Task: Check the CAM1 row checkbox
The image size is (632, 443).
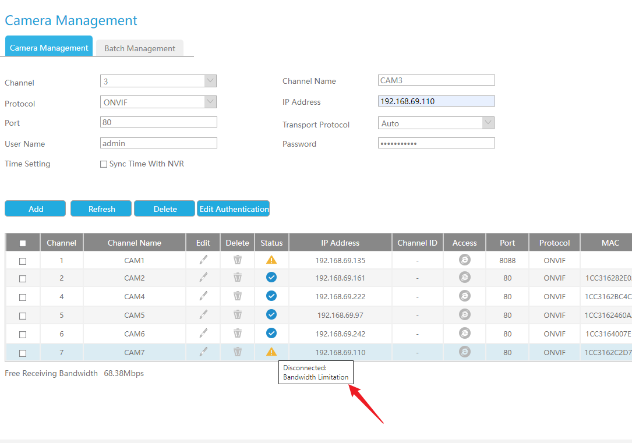Action: (x=23, y=261)
